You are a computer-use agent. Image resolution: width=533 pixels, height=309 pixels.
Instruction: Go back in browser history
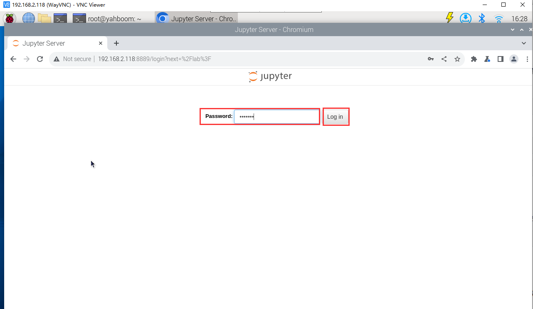13,59
